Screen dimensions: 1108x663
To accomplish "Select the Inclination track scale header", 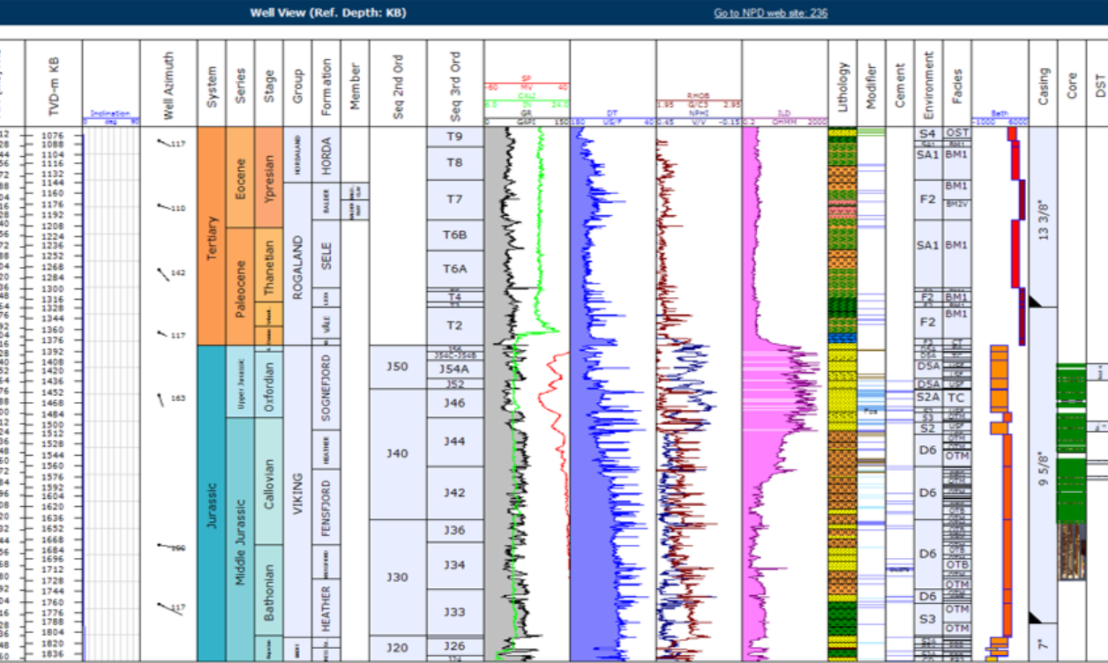I will click(x=110, y=117).
